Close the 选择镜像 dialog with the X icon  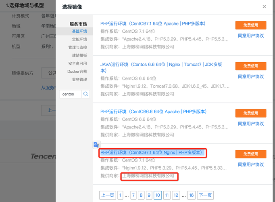pyautogui.click(x=264, y=7)
